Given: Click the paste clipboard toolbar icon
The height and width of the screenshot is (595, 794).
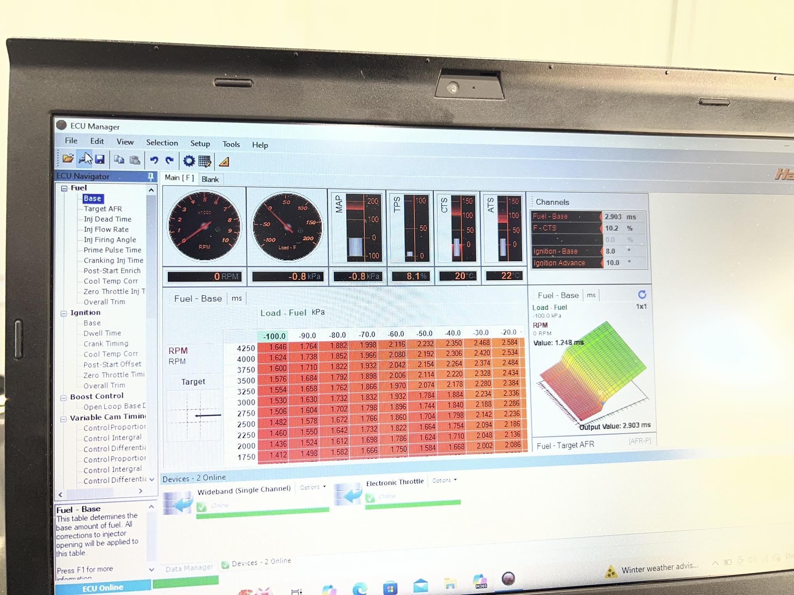Looking at the screenshot, I should [x=135, y=160].
